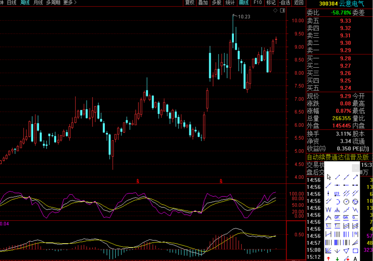This screenshot has width=373, height=261.
Task: Select the speed resistance fan lines tool
Action: pos(355,242)
